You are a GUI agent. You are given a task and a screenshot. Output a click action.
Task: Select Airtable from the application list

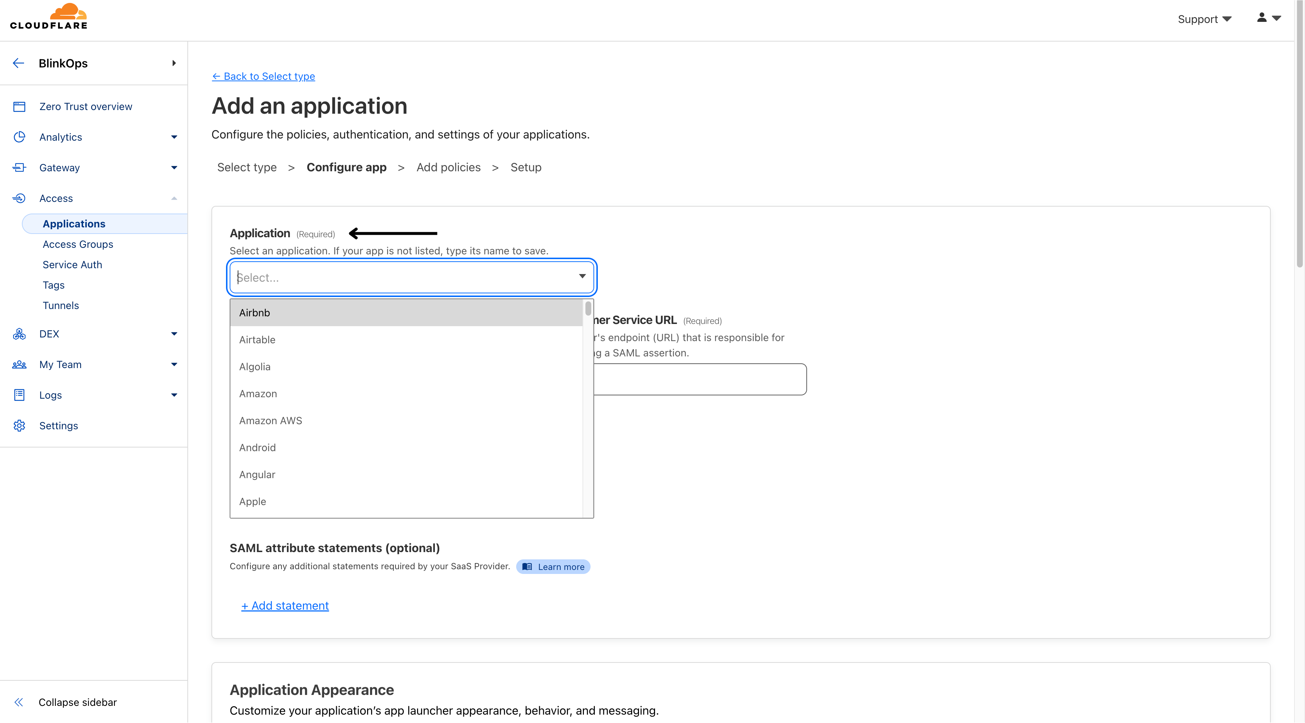(x=406, y=340)
